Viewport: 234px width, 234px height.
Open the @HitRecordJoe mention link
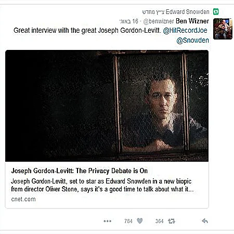click(x=185, y=30)
